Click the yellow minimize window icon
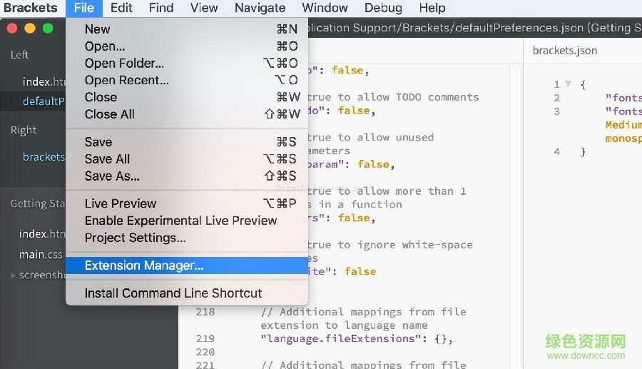The height and width of the screenshot is (369, 642). click(x=30, y=29)
